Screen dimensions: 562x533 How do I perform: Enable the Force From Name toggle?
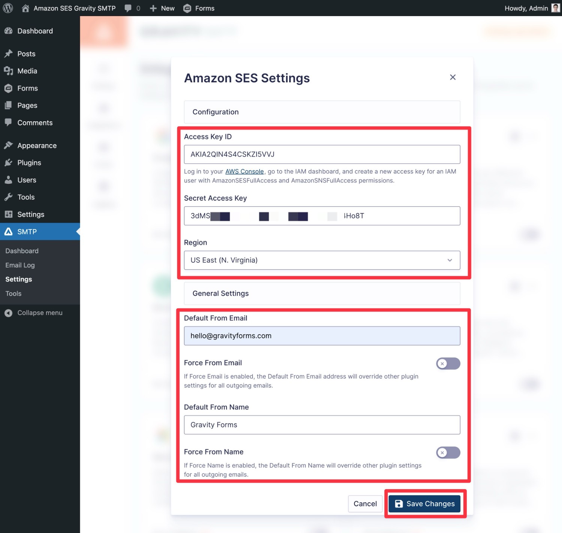tap(448, 453)
